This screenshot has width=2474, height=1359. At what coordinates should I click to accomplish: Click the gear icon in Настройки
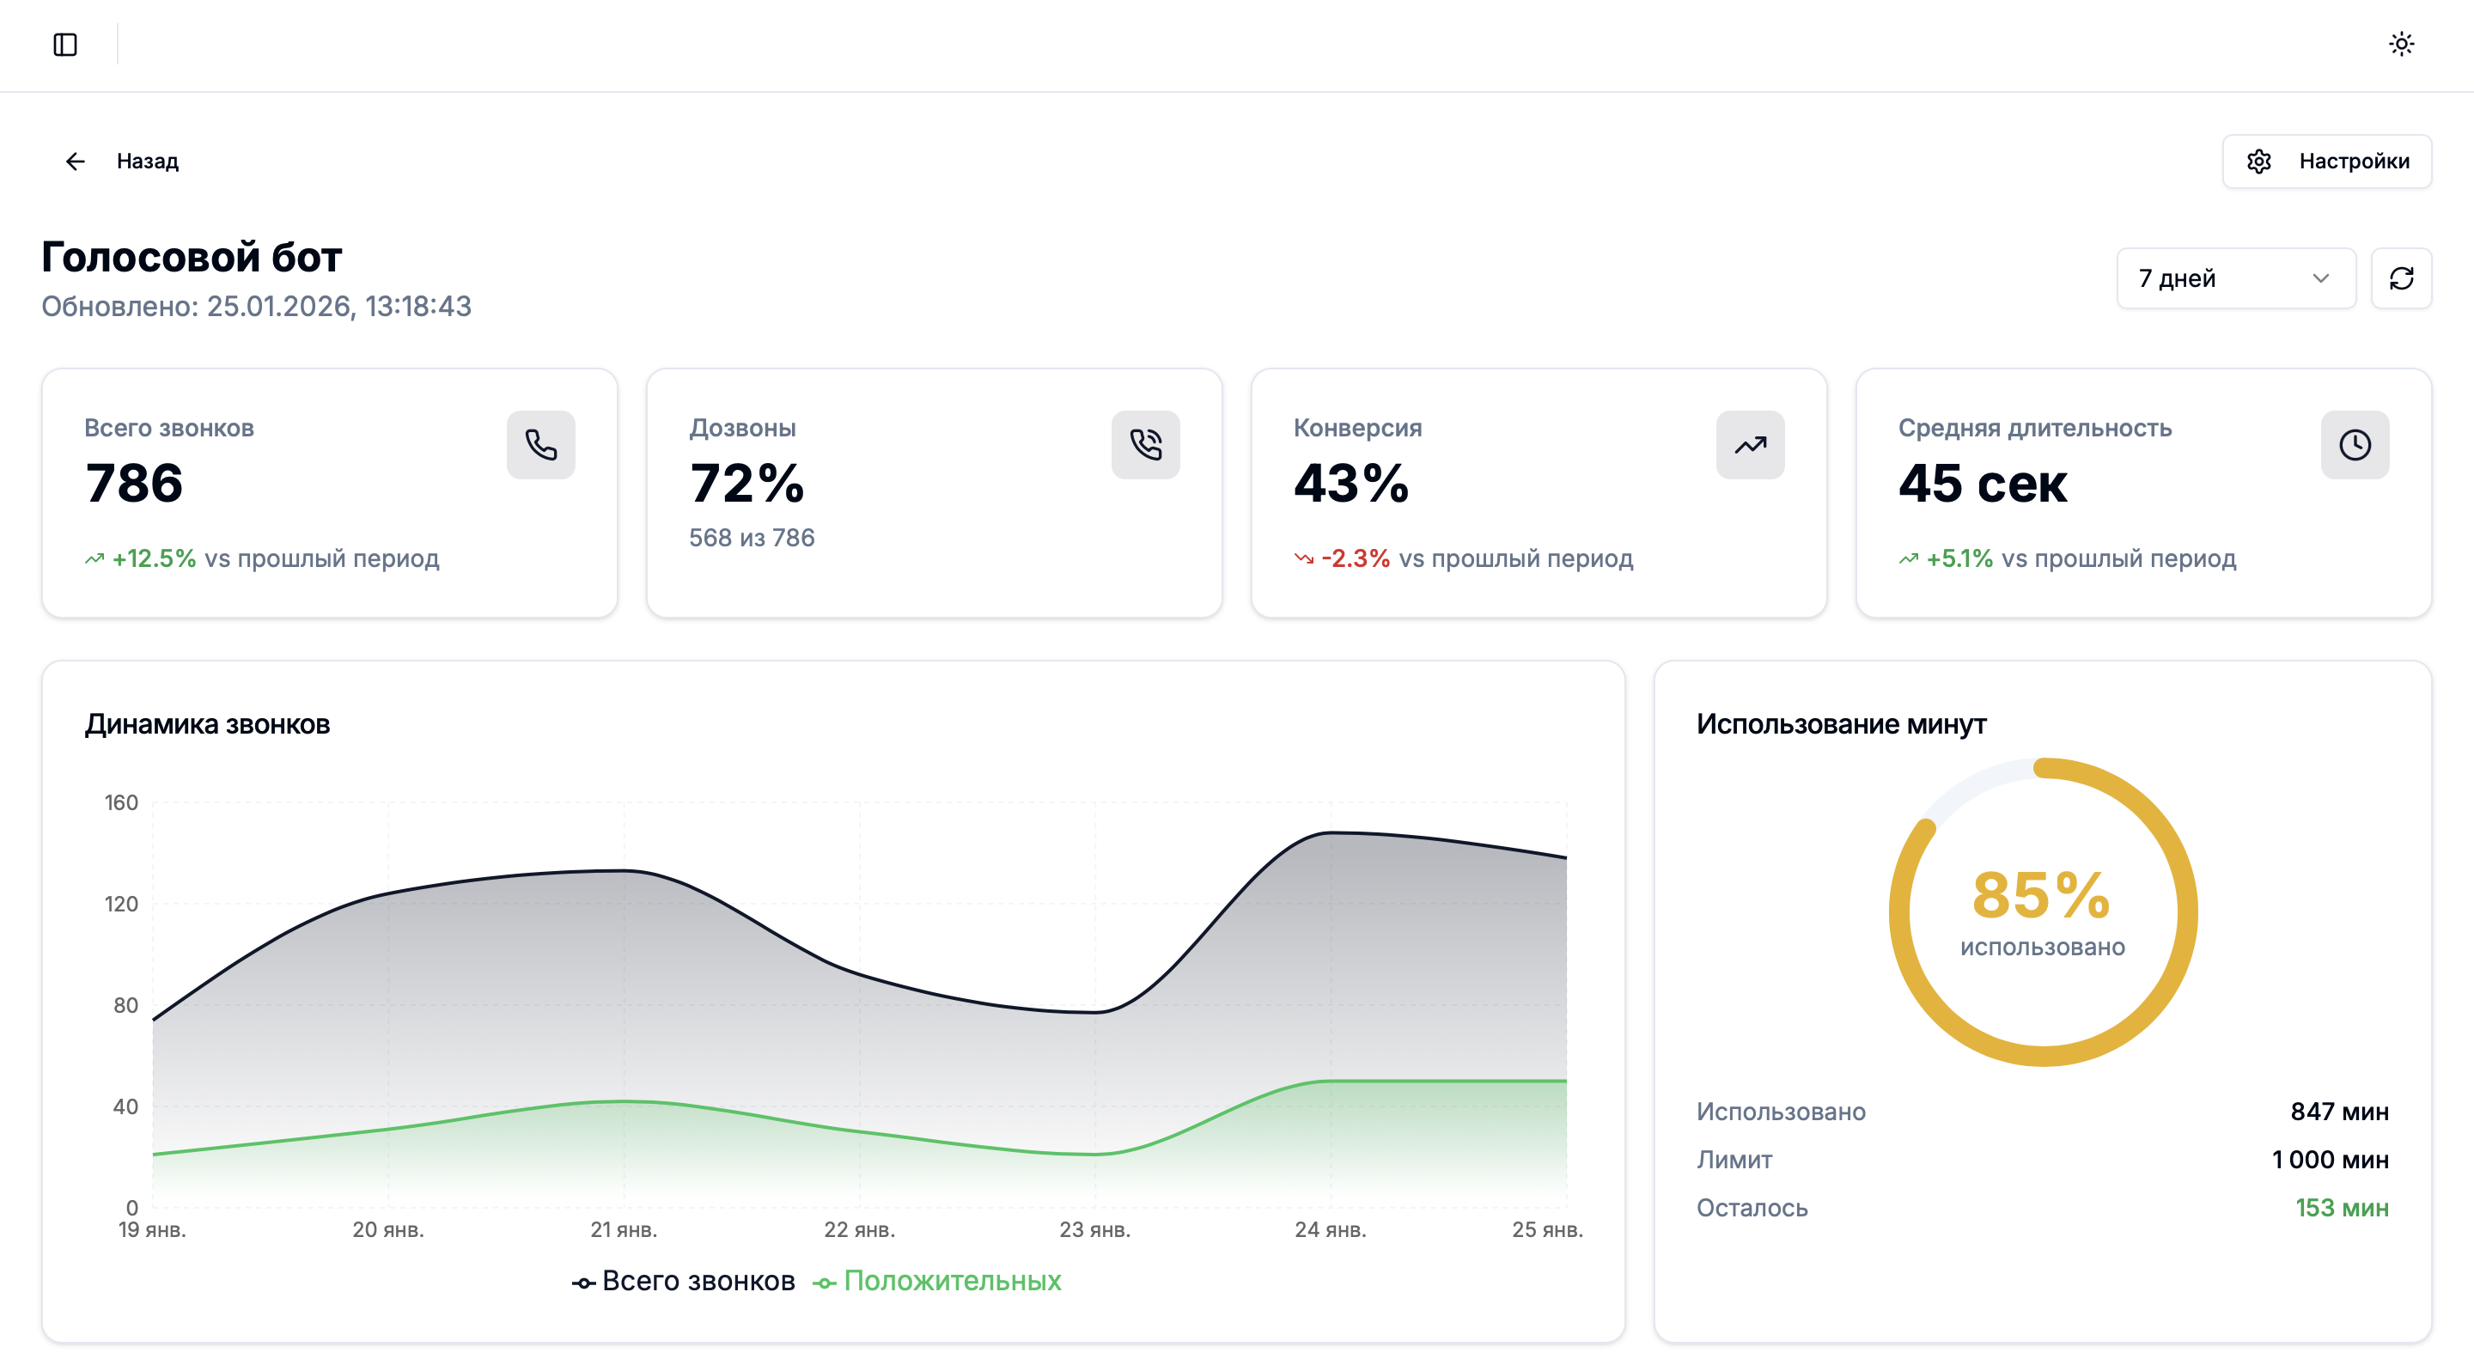coord(2259,161)
